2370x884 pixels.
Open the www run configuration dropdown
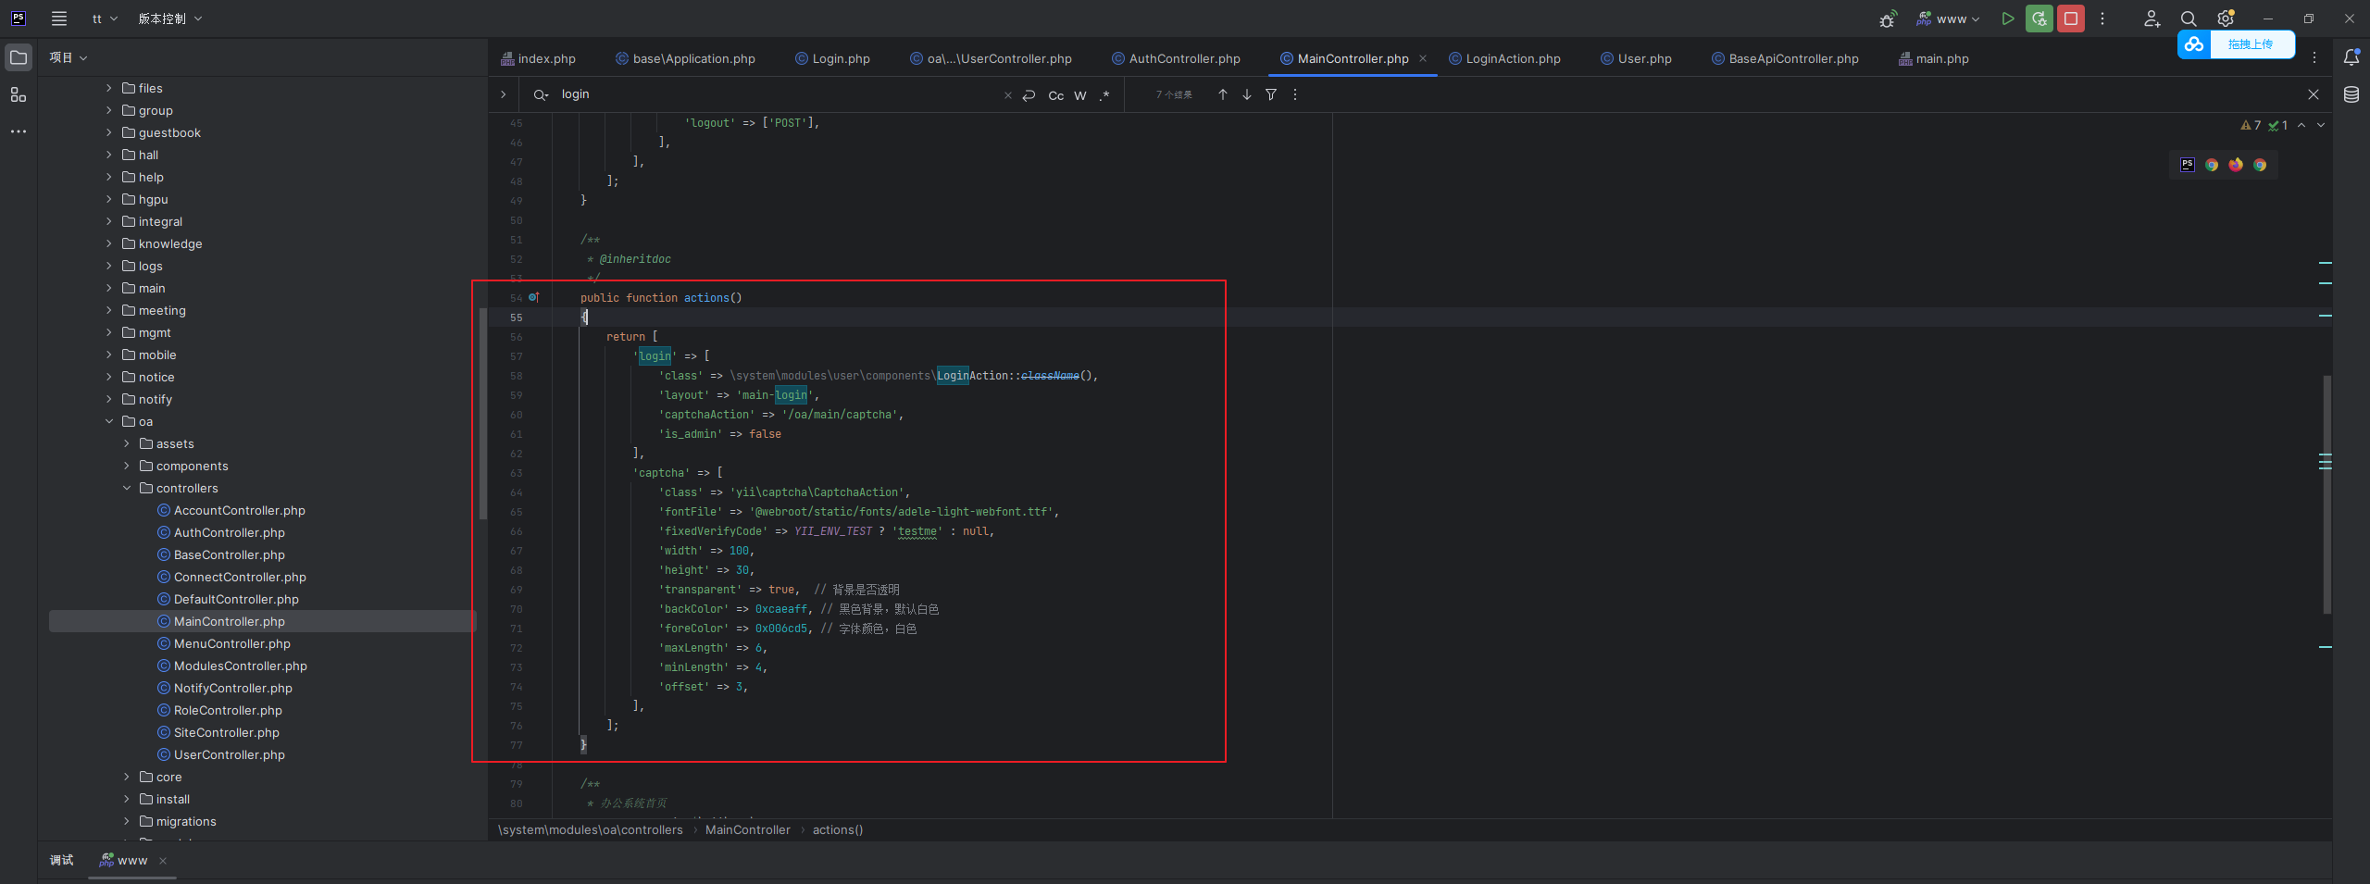[1948, 19]
